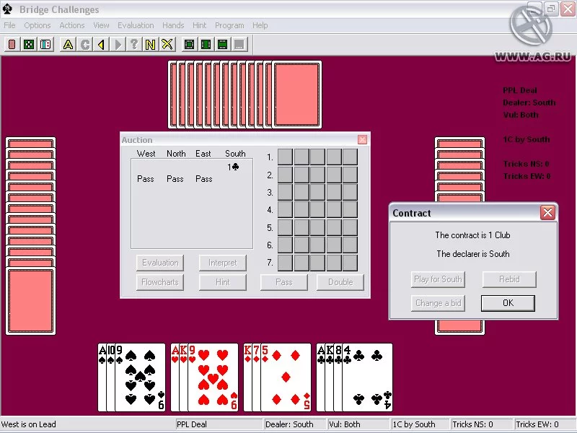The width and height of the screenshot is (577, 433).
Task: Click the red card-back toolbar icon
Action: tap(12, 45)
